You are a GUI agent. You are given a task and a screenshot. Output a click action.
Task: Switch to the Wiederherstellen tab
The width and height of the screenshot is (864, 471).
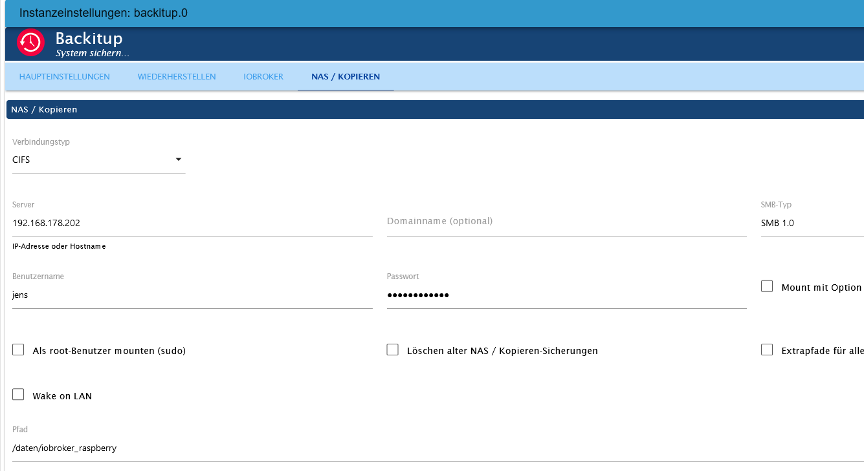[177, 77]
